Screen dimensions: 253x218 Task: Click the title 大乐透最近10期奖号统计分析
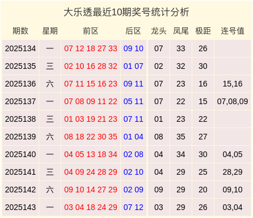point(126,13)
